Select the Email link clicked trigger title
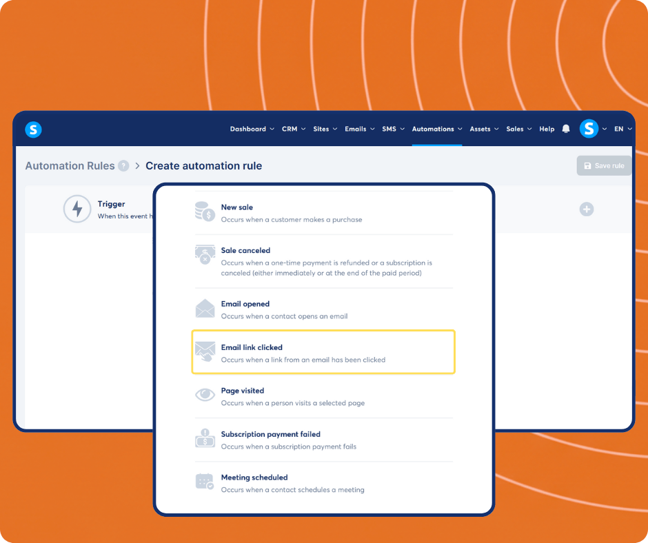This screenshot has width=648, height=543. [x=252, y=347]
